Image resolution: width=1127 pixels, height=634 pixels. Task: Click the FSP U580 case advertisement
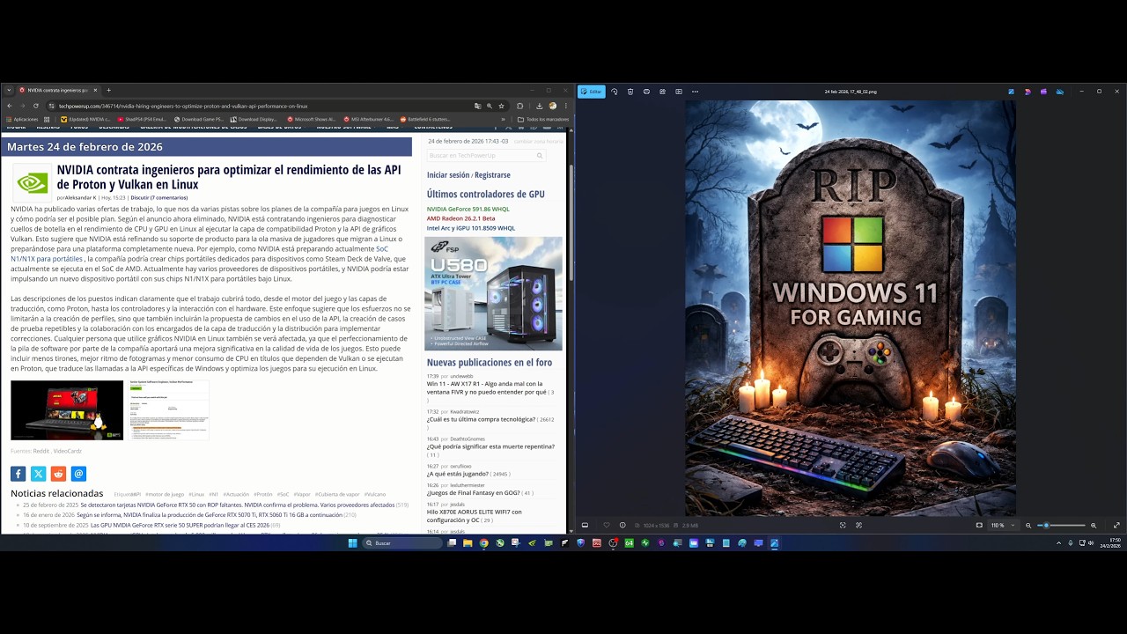tap(493, 293)
